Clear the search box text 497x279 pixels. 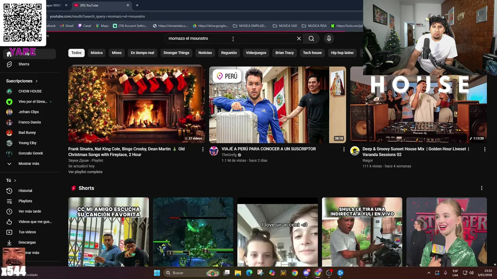click(x=299, y=38)
